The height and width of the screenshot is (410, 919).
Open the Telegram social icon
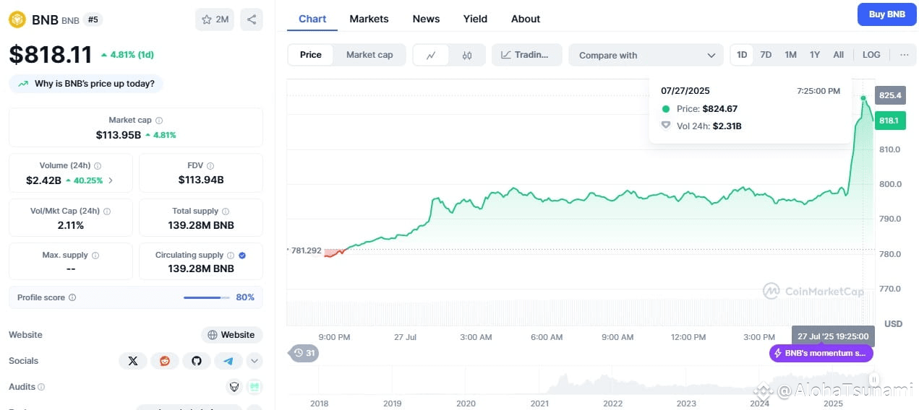228,361
